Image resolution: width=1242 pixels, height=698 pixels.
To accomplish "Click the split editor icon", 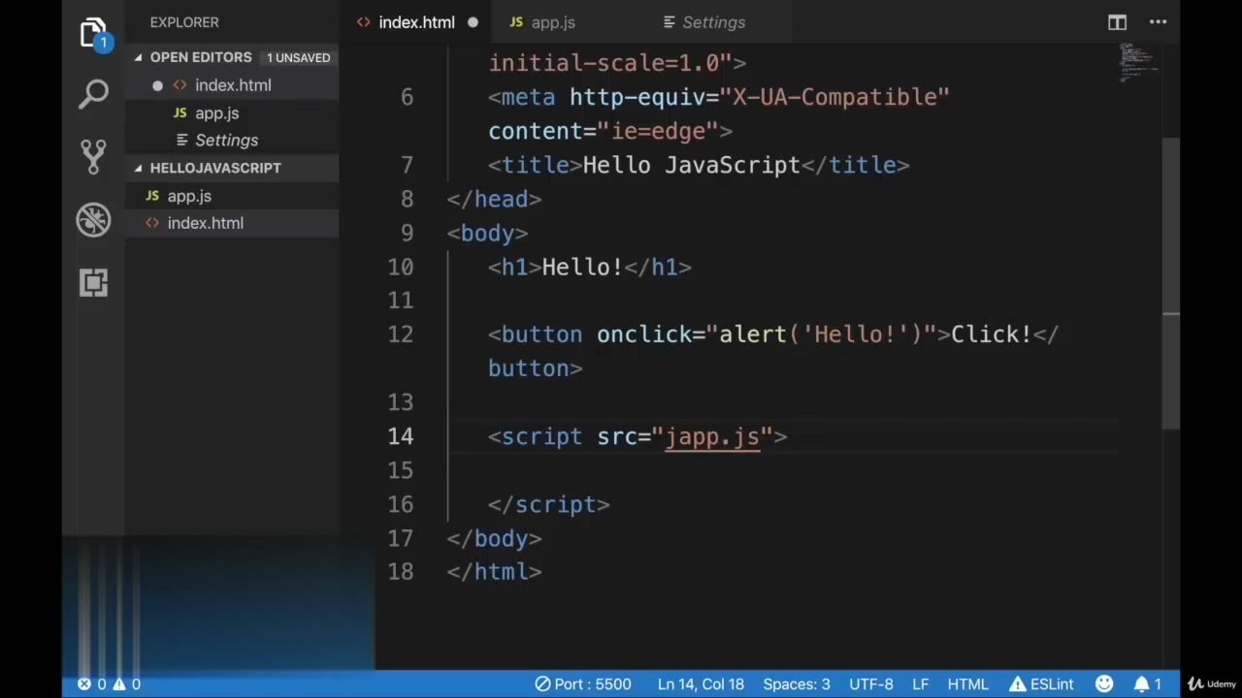I will click(x=1117, y=22).
